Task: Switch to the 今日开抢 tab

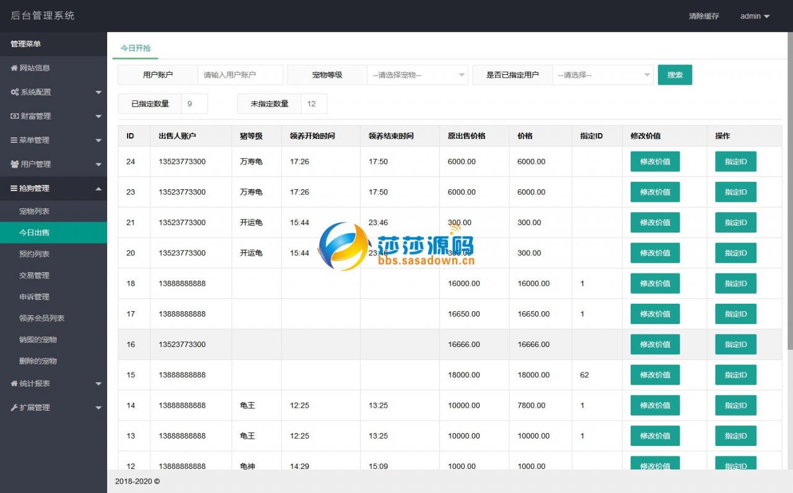Action: tap(135, 48)
